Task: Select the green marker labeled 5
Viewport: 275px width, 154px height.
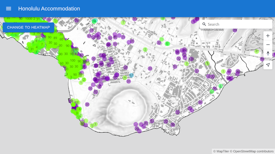Action: [167, 44]
